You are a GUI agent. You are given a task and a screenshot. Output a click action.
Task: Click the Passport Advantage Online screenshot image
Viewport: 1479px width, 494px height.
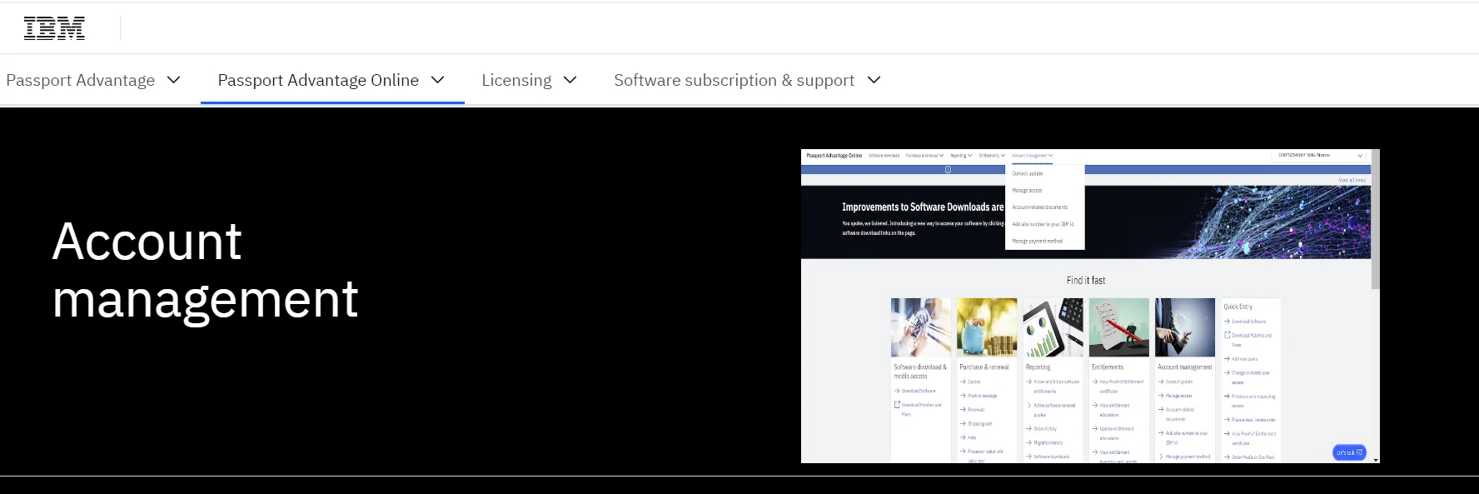point(1090,306)
